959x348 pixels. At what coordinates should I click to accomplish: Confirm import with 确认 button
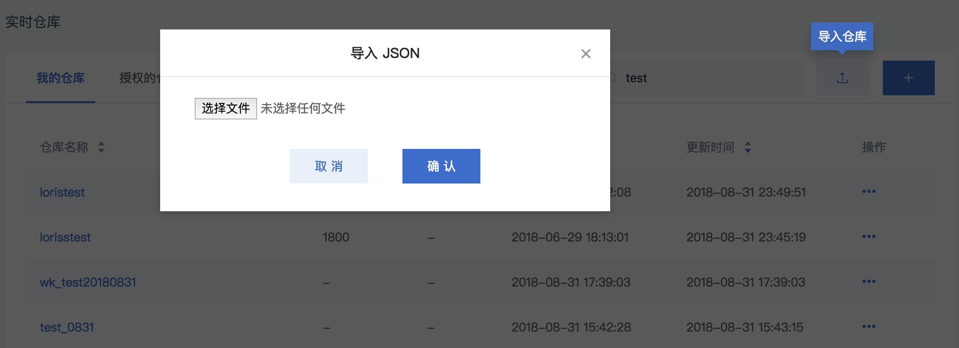point(441,166)
